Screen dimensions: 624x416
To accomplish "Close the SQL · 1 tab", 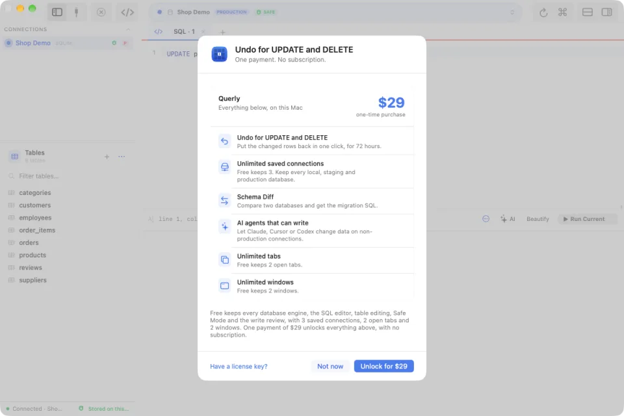I will tap(203, 31).
